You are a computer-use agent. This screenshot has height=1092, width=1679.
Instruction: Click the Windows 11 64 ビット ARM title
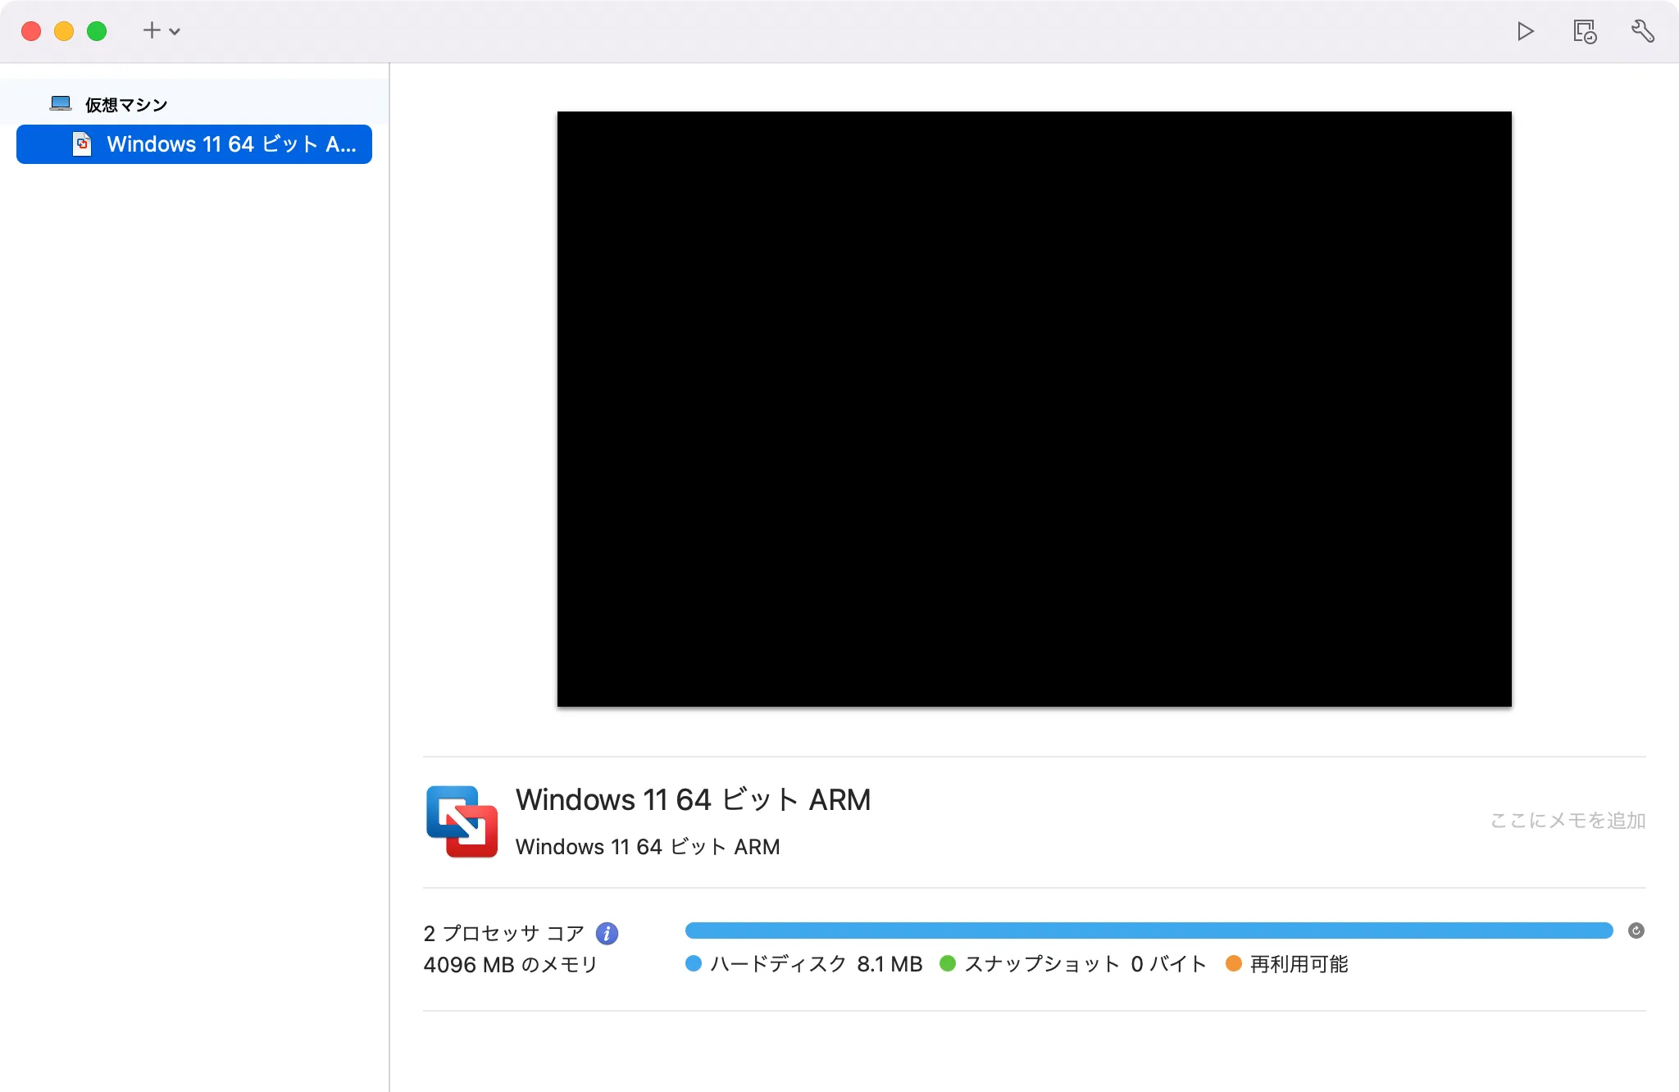tap(693, 799)
